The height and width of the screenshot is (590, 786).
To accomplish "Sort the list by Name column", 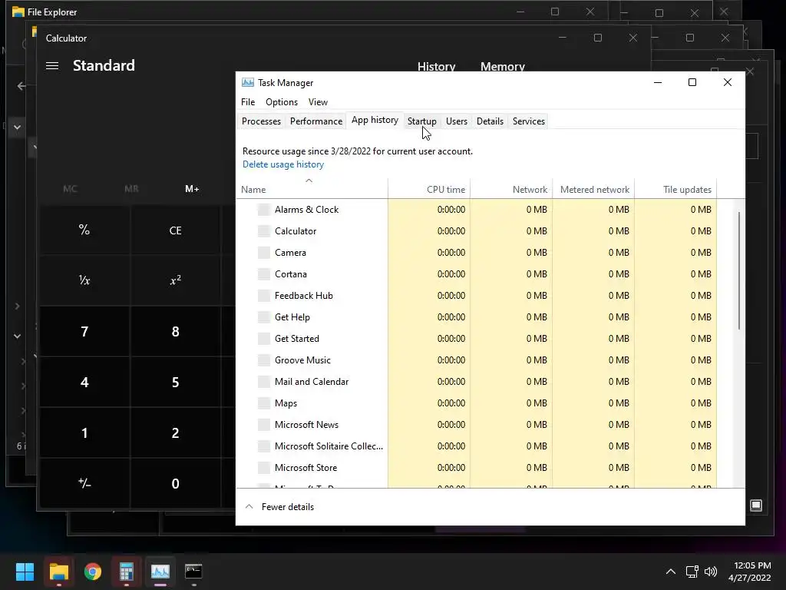I will tap(312, 189).
